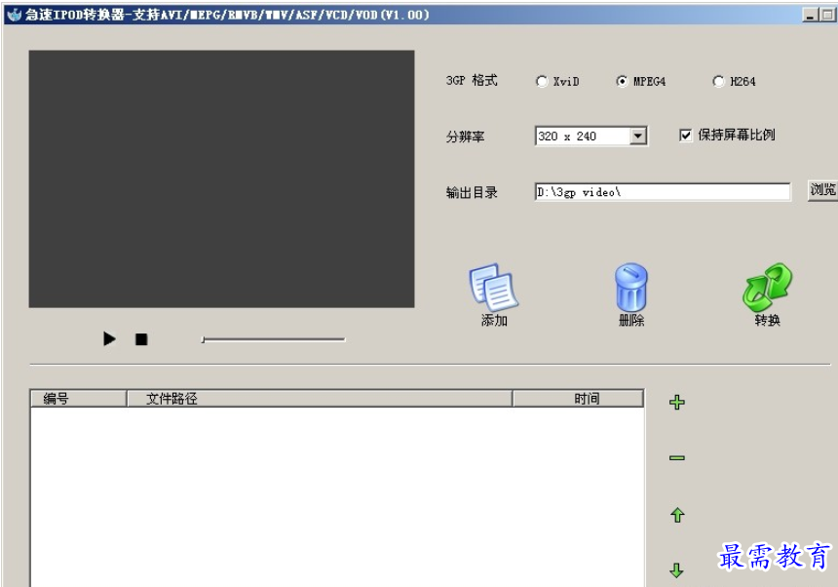Click the output directory path field

click(663, 192)
